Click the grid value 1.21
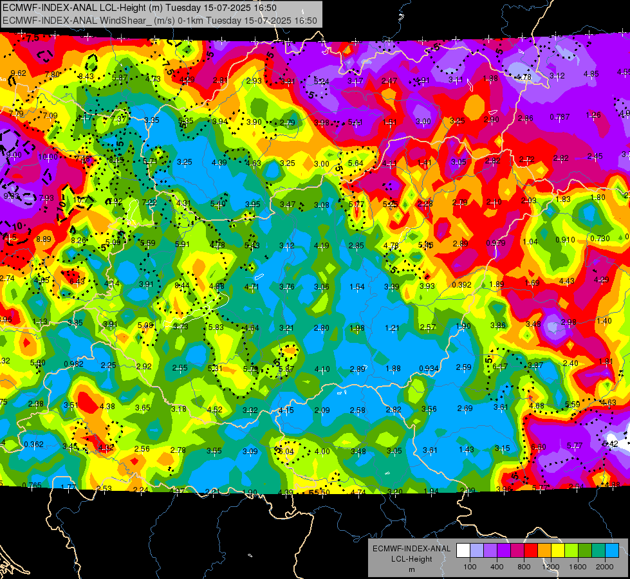630x579 pixels. coord(392,328)
